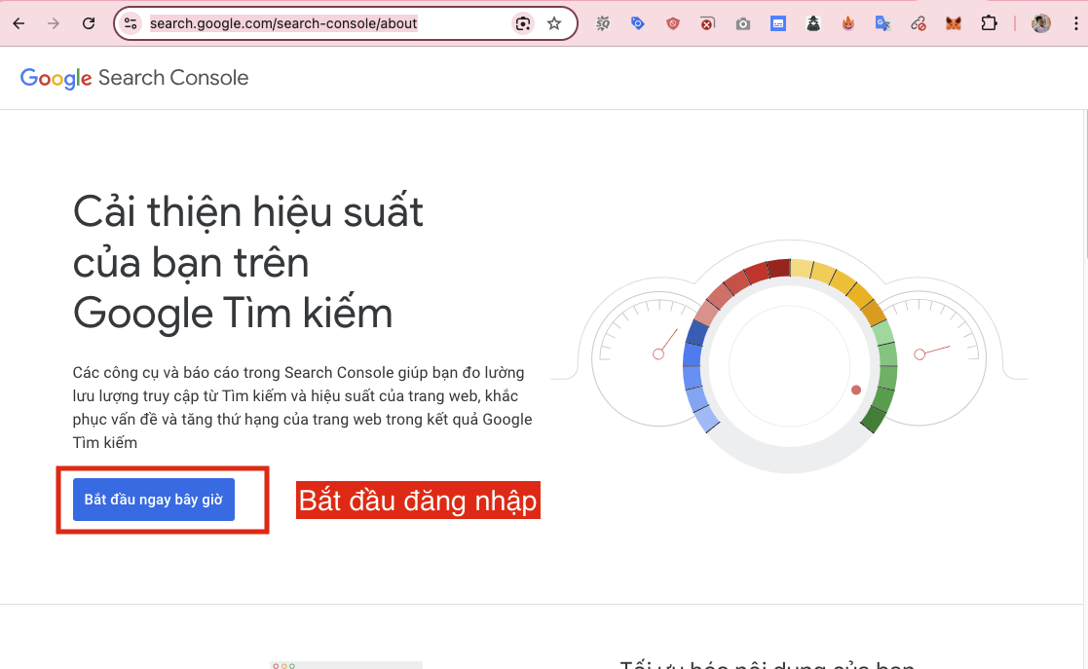Image resolution: width=1088 pixels, height=669 pixels.
Task: Bookmark this page with the star
Action: pyautogui.click(x=553, y=23)
